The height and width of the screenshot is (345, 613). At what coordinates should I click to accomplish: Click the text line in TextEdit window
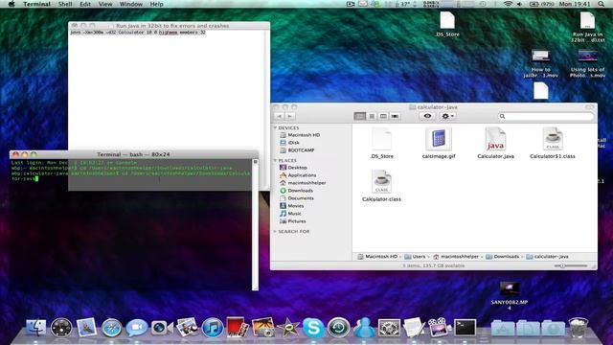point(138,33)
